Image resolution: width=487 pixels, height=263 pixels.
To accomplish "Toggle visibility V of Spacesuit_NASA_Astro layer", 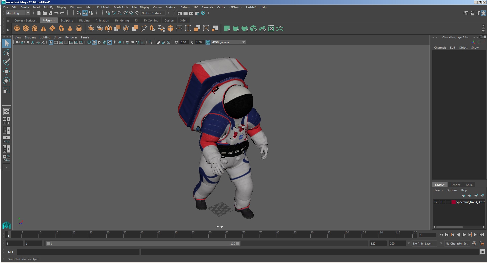I will pos(436,202).
